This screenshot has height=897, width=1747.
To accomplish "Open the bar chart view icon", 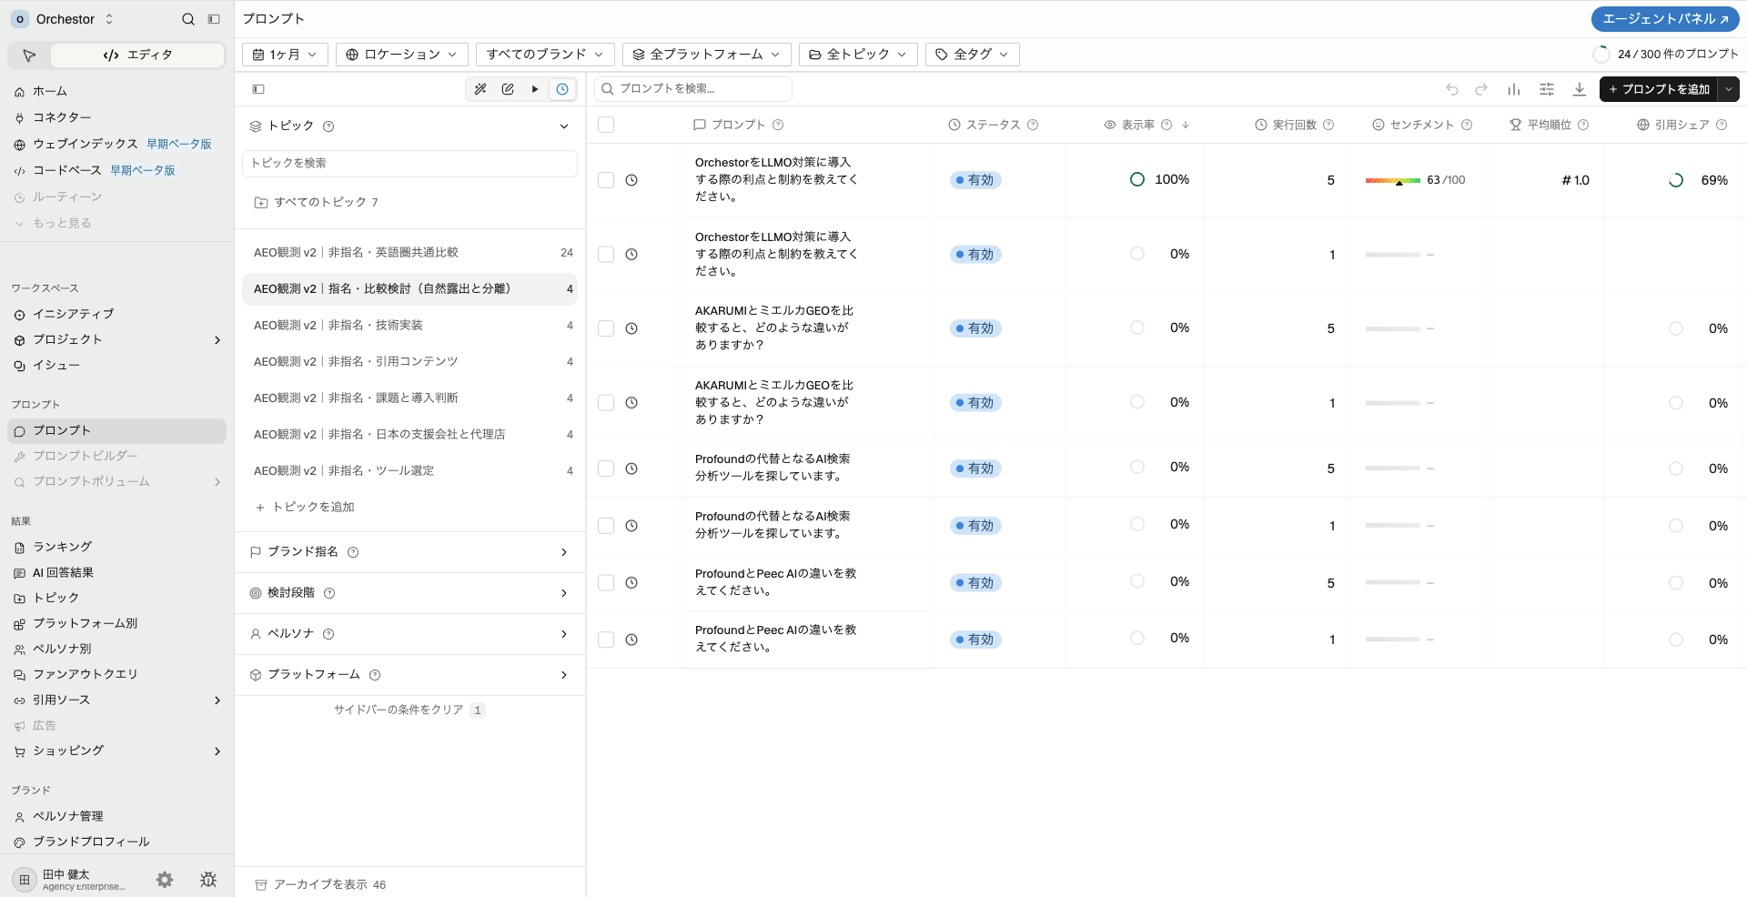I will [x=1514, y=89].
